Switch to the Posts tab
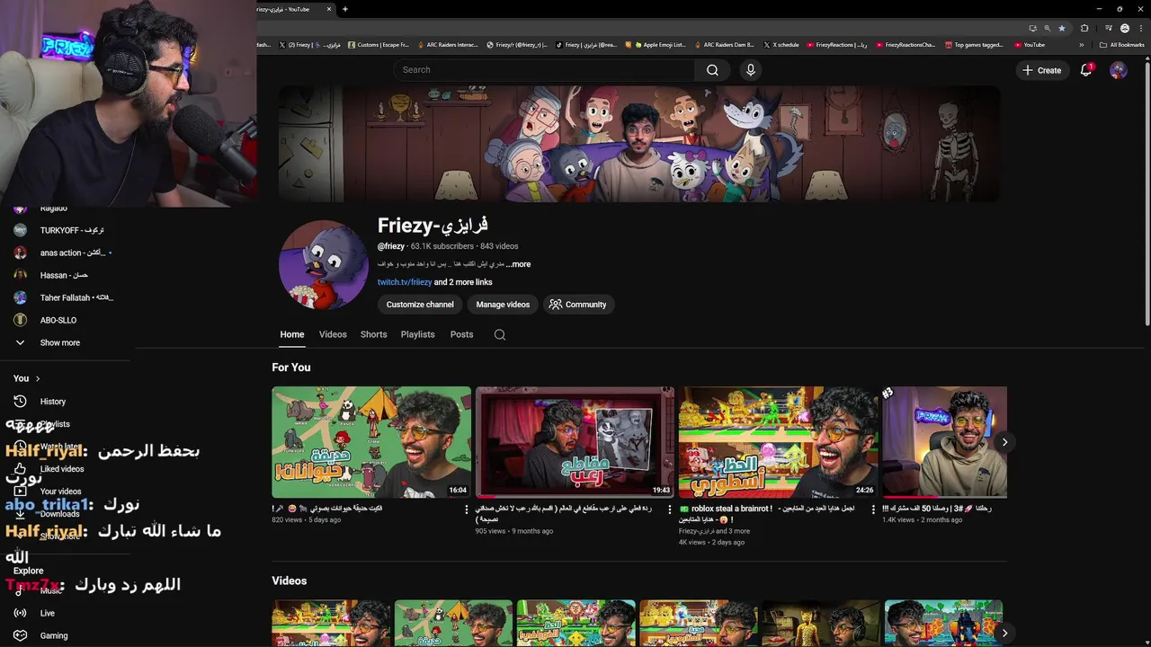The height and width of the screenshot is (647, 1151). [461, 334]
